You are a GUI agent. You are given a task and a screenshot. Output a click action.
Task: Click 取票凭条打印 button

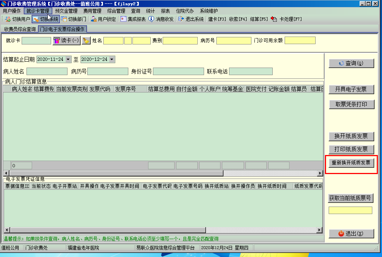tap(351, 104)
